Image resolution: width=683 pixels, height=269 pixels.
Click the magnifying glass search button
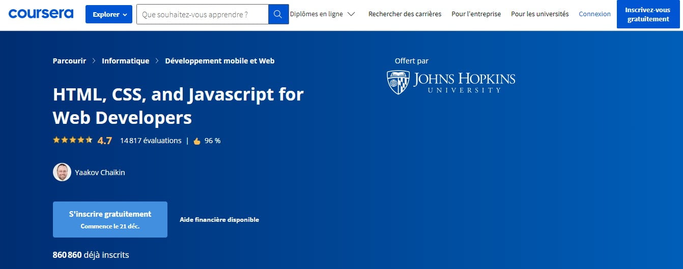point(278,14)
